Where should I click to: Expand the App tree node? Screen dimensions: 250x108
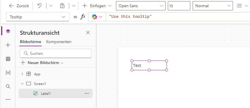pyautogui.click(x=22, y=74)
